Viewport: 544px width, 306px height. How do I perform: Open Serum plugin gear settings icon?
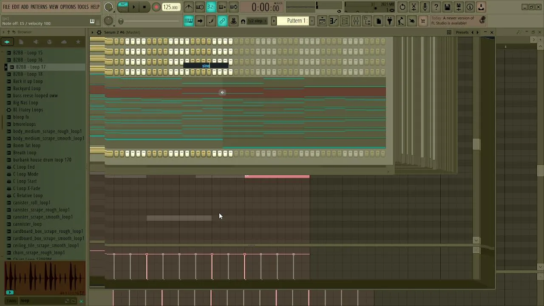[99, 32]
